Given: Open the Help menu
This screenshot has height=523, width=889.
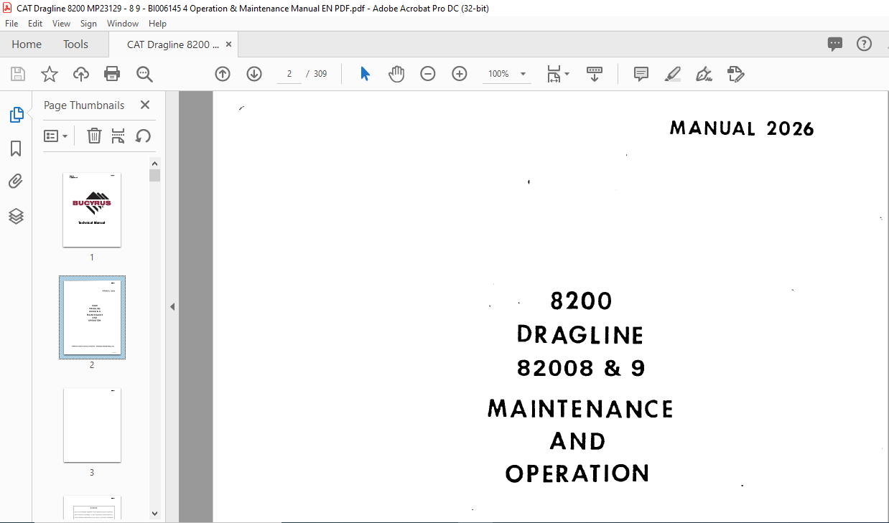Looking at the screenshot, I should [157, 24].
